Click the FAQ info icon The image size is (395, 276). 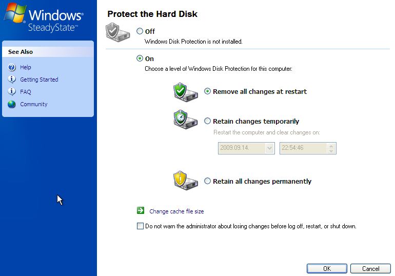[12, 92]
